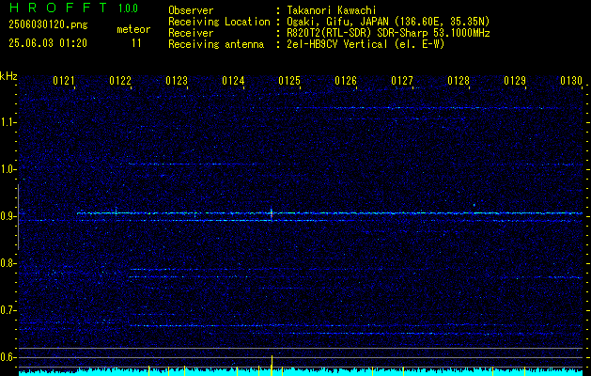Click the 0126 time axis label
Screen dimensions: 591x376
tap(346, 81)
